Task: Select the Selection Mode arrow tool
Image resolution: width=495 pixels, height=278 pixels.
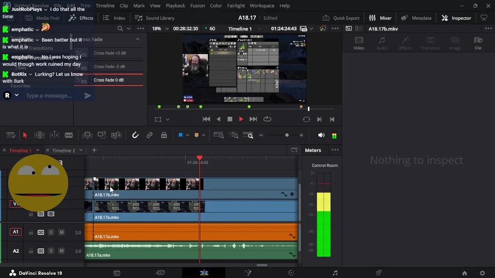Action: (25, 135)
